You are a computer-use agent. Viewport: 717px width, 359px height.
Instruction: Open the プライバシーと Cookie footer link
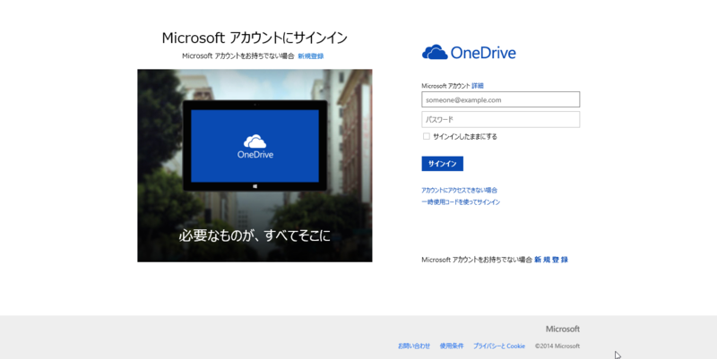[499, 346]
